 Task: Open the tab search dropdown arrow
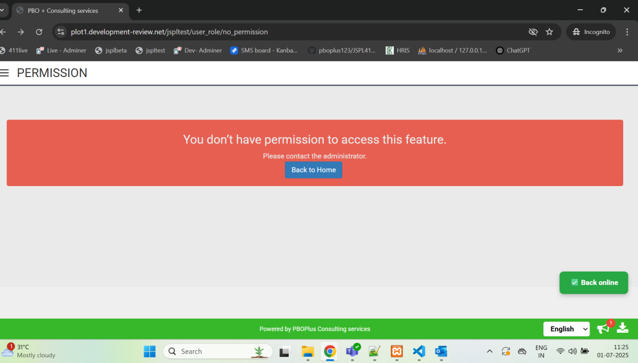[x=2, y=10]
